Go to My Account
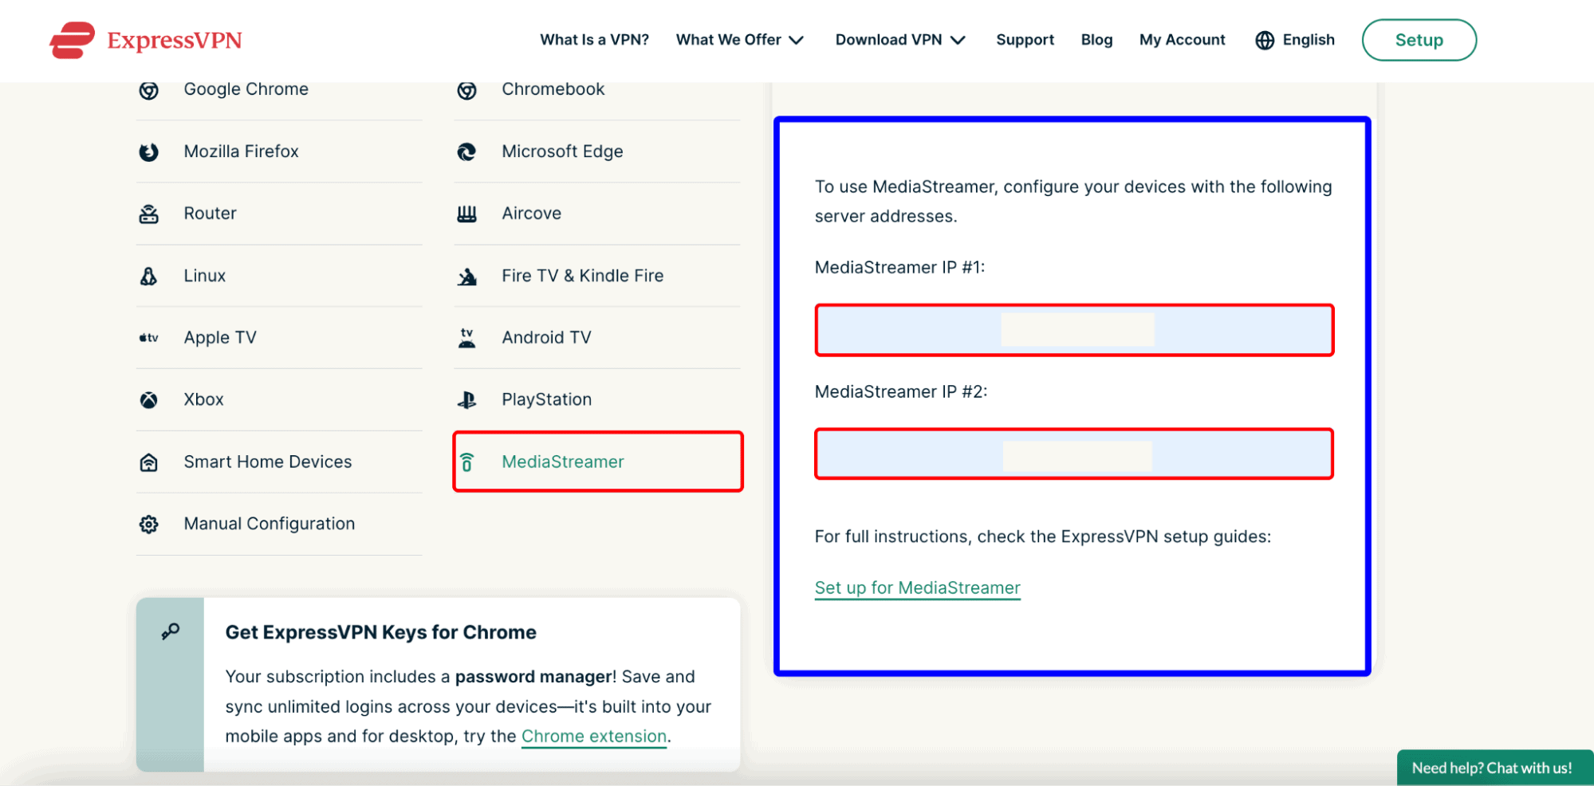This screenshot has height=786, width=1594. click(1182, 40)
